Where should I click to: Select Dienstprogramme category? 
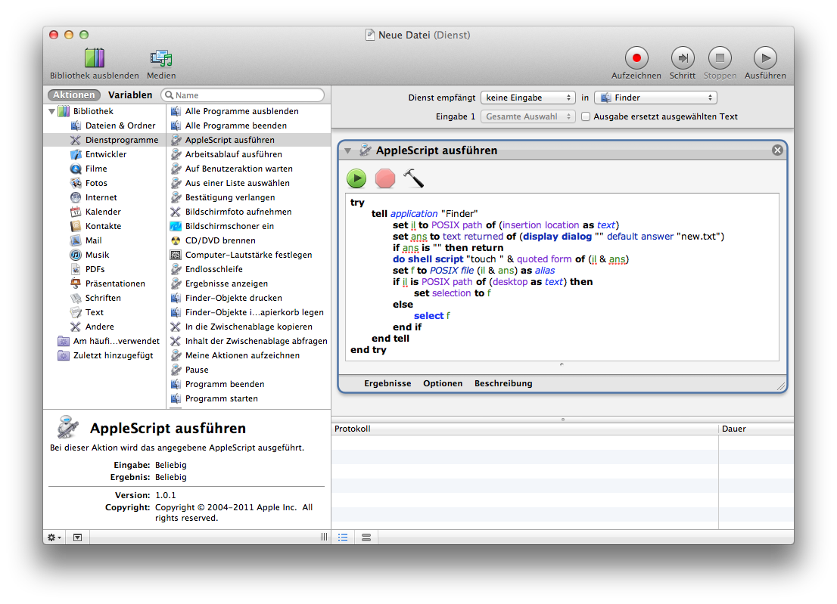click(104, 140)
